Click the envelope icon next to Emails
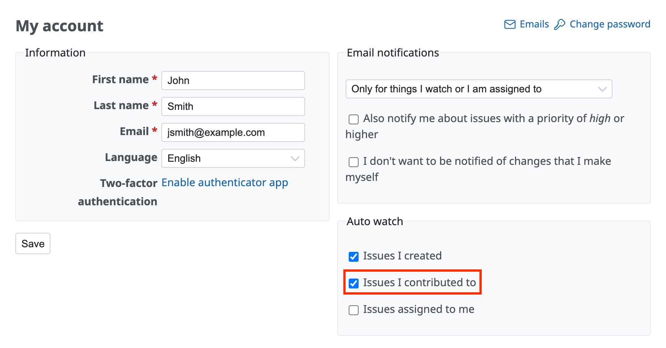 [x=510, y=24]
